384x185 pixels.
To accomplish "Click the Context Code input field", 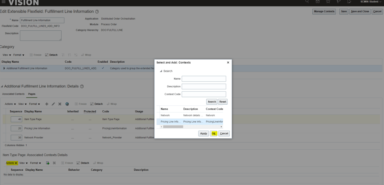I will tap(204, 94).
